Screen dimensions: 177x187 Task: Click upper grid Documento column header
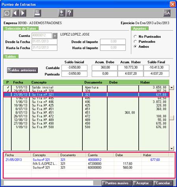click(x=93, y=82)
